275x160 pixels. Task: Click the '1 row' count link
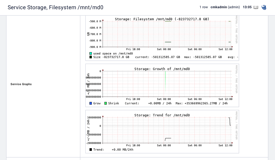tap(204, 7)
